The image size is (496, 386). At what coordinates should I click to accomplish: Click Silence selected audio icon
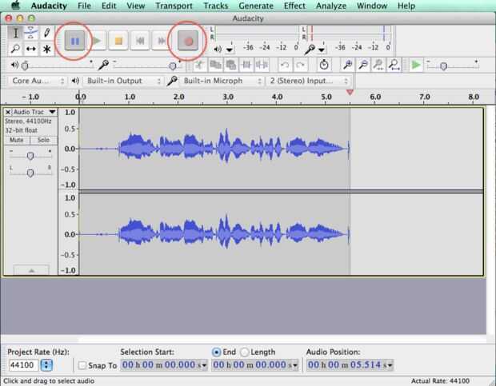[x=262, y=65]
